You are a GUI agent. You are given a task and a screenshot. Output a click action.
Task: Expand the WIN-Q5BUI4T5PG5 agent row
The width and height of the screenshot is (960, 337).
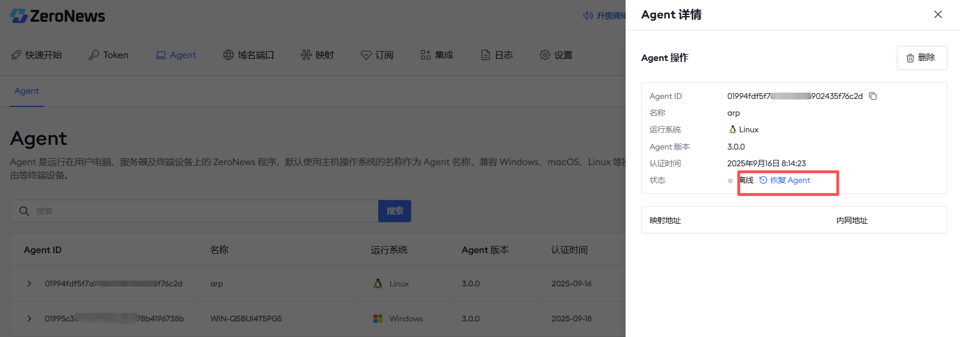coord(29,319)
